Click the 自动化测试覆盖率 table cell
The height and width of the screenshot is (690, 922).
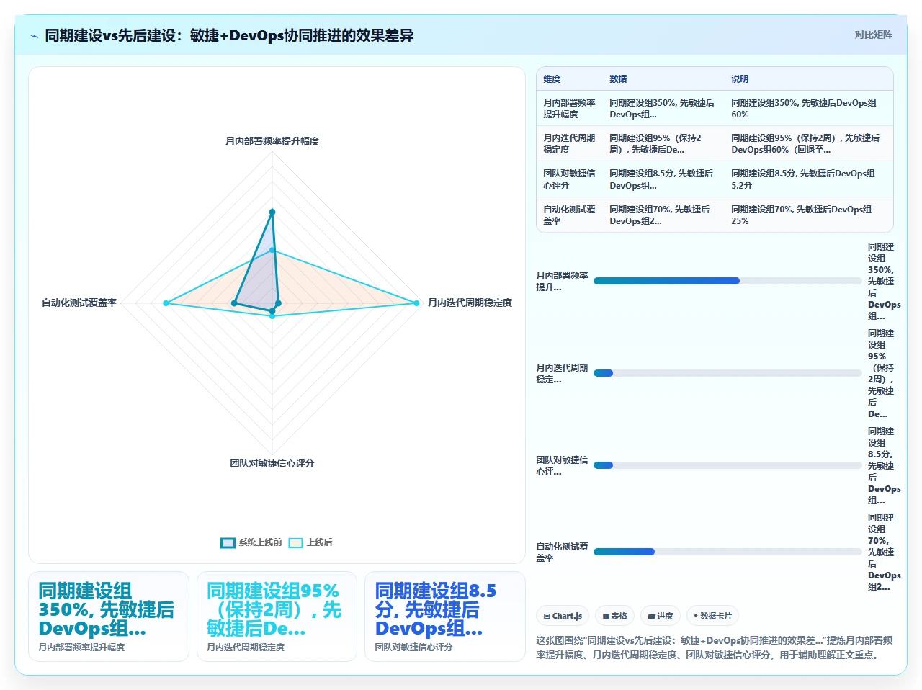coord(570,215)
